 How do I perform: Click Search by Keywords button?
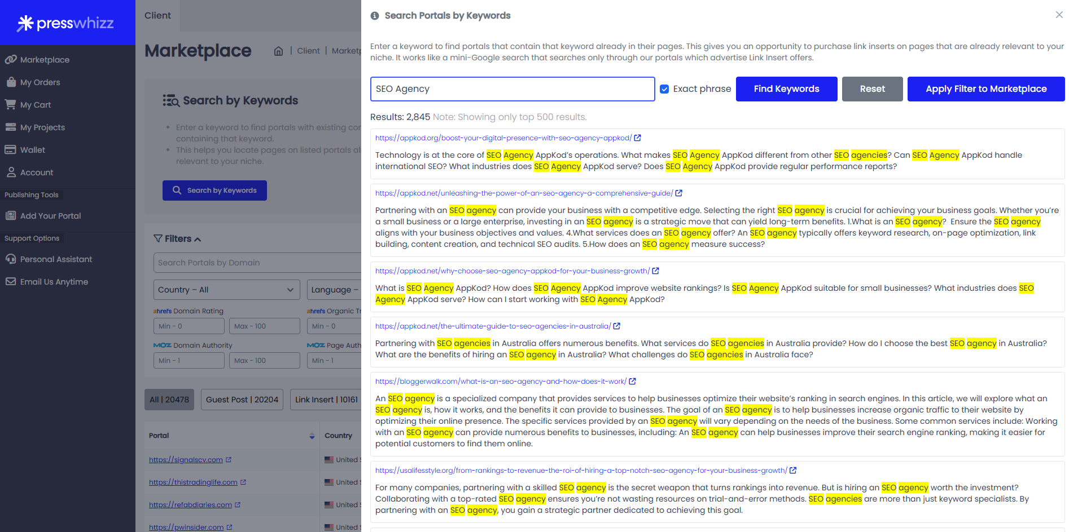tap(214, 190)
